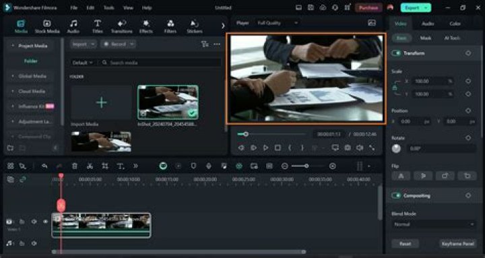Screen dimensions: 485x258
Task: Hide Video 1 track with eye icon
Action: tap(46, 222)
